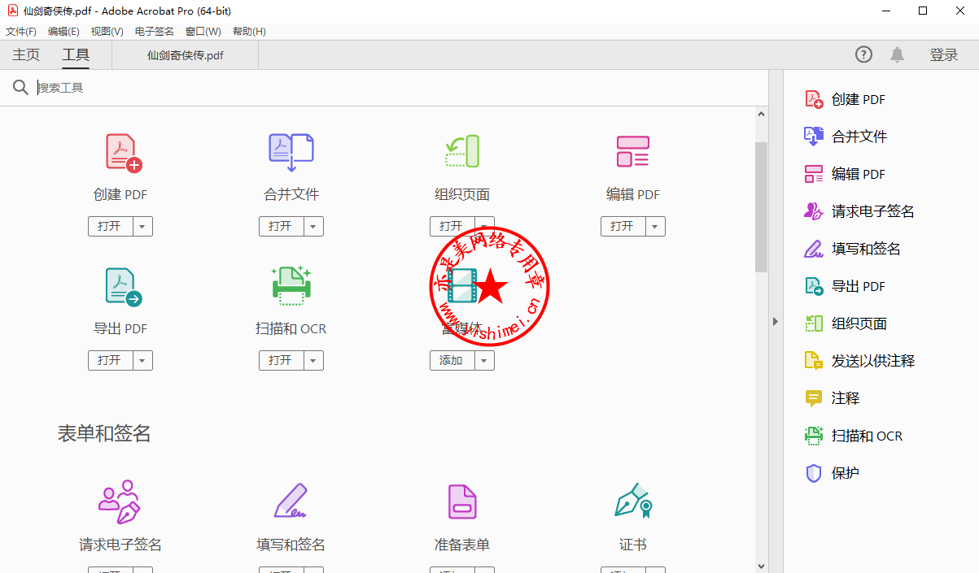The image size is (979, 573).
Task: Switch to the 仙剑奇侠传.pdf document tab
Action: pyautogui.click(x=185, y=55)
